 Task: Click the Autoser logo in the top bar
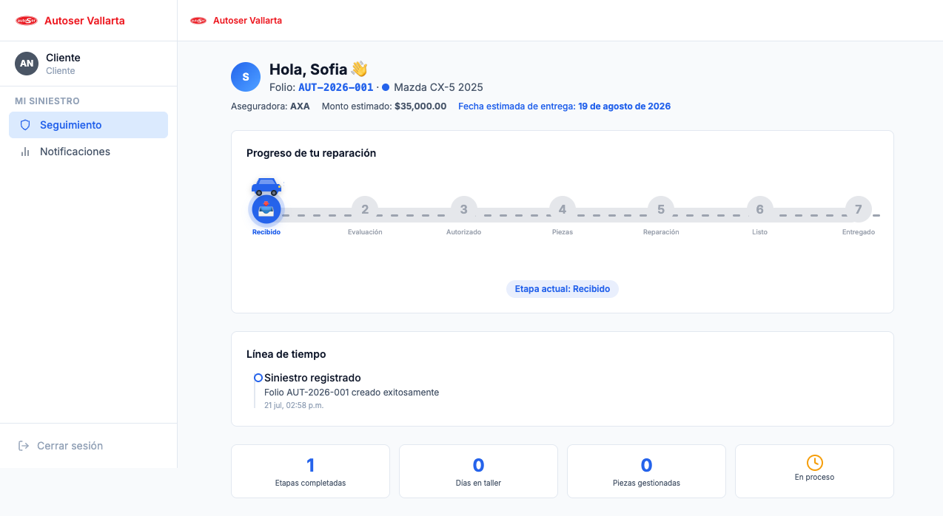pos(198,21)
